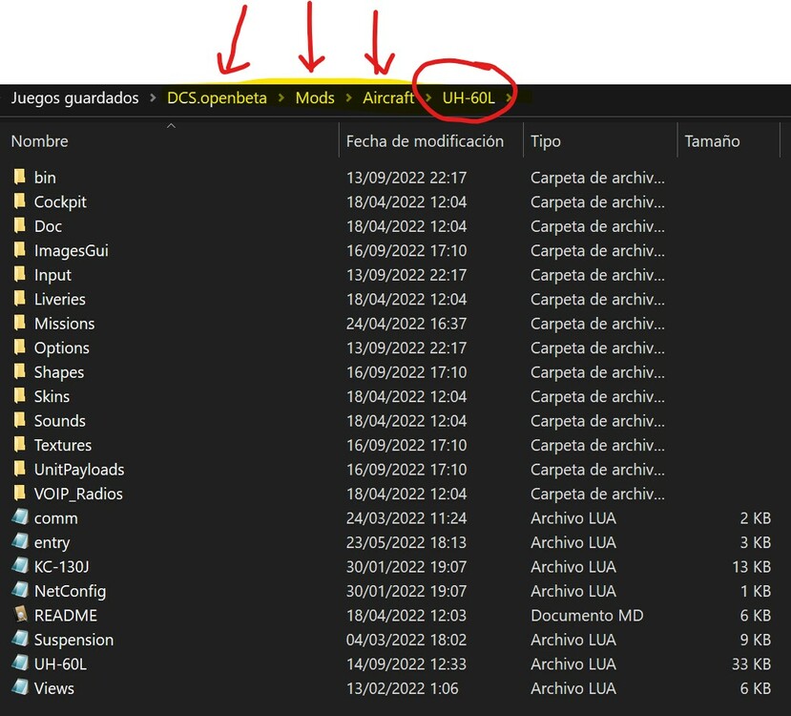Select the Textures folder icon
The height and width of the screenshot is (716, 791).
click(x=20, y=445)
